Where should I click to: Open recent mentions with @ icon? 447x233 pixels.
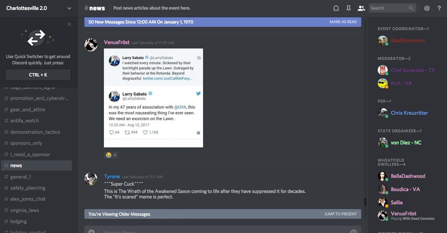click(x=427, y=8)
